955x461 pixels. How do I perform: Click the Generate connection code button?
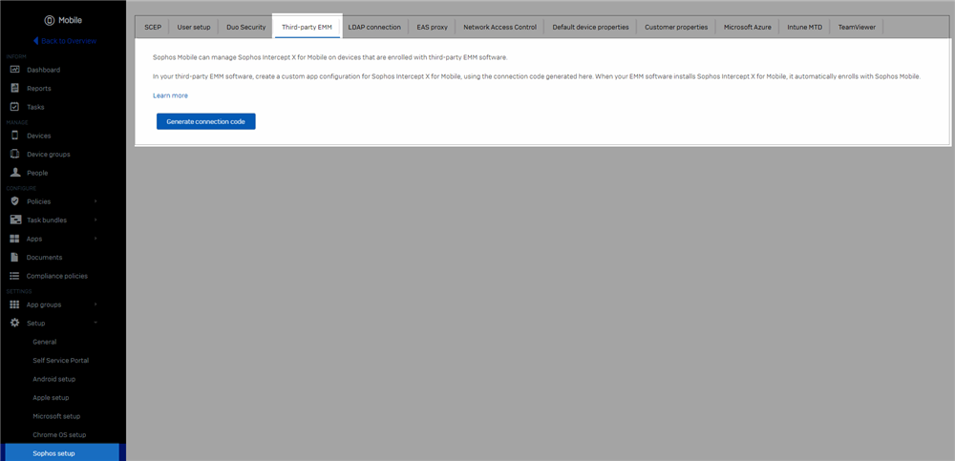click(x=206, y=122)
